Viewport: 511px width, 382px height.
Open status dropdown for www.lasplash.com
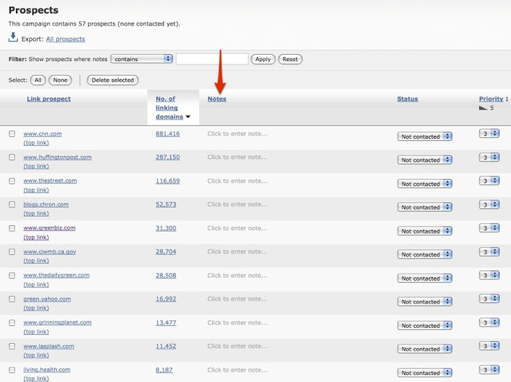point(425,349)
